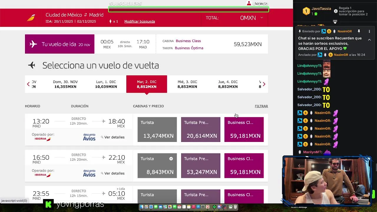Click the Iberia operator logo on the 13:20 flight
This screenshot has width=377, height=212.
pos(43,139)
